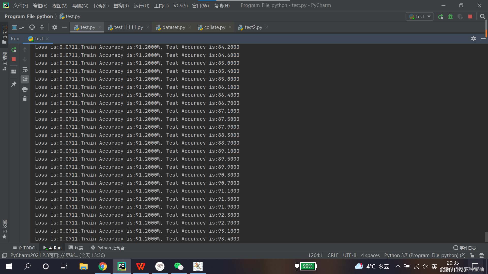This screenshot has width=488, height=274.
Task: Click PyCharm taskbar icon
Action: (121, 266)
